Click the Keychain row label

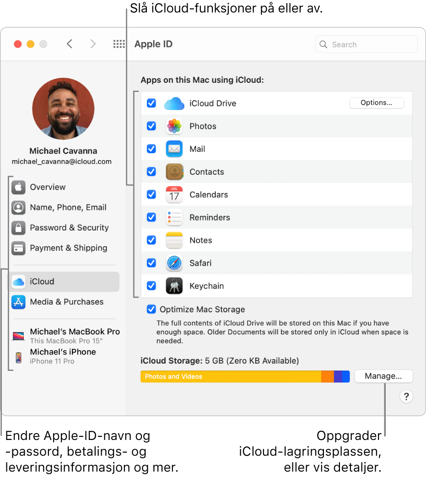(207, 286)
